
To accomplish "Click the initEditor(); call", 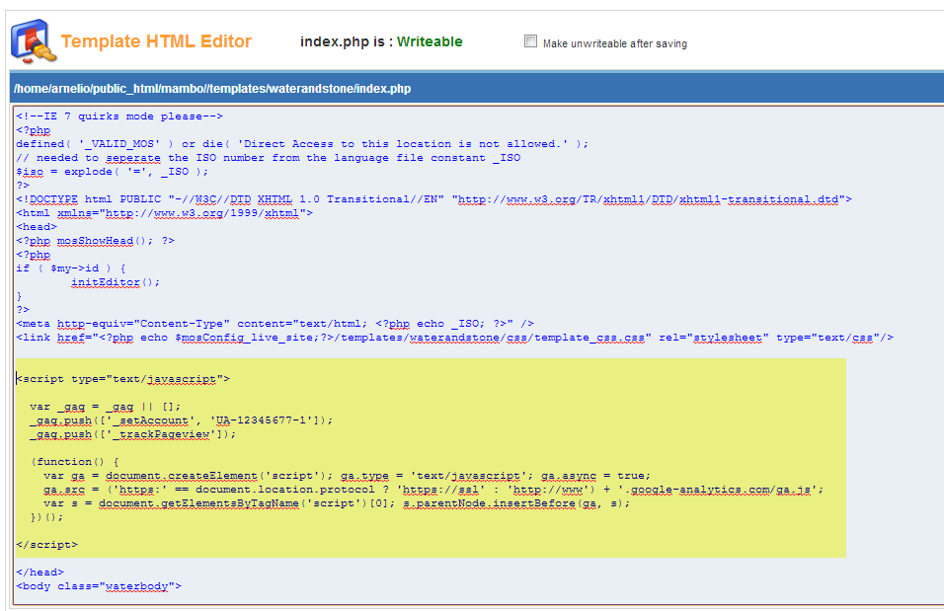I will 115,282.
